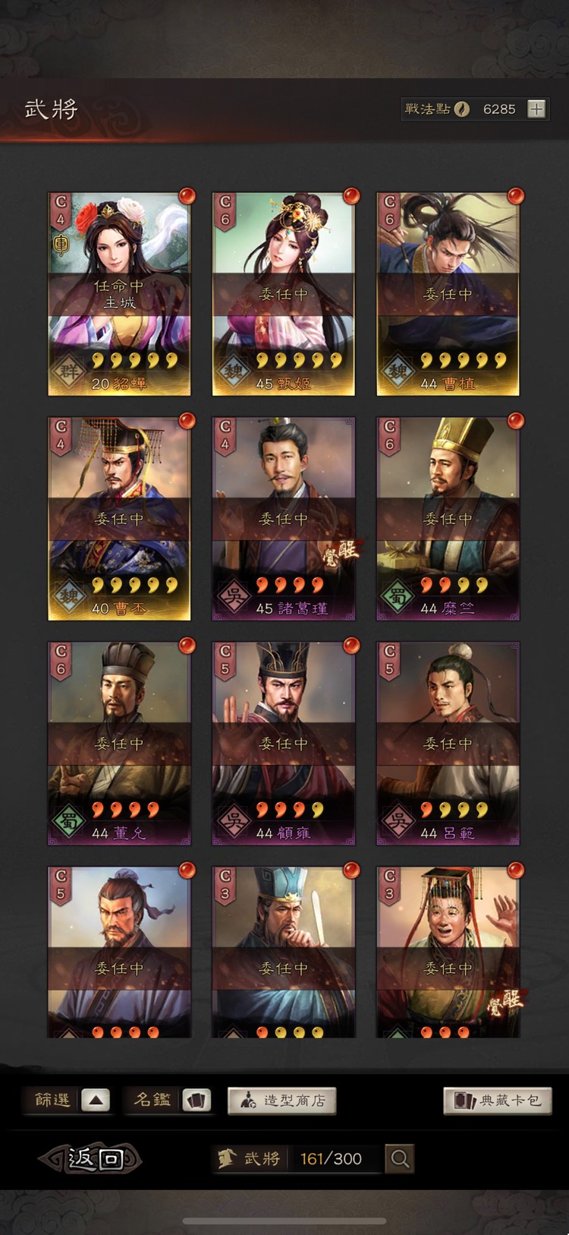Open the 顧雍 general card

(x=283, y=744)
